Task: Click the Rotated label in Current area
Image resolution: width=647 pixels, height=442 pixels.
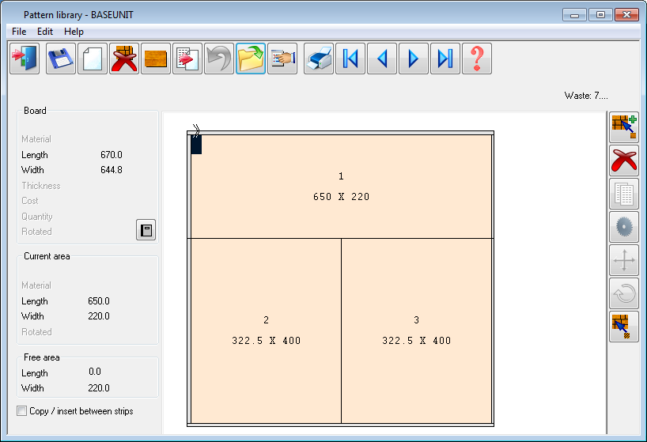Action: tap(36, 332)
